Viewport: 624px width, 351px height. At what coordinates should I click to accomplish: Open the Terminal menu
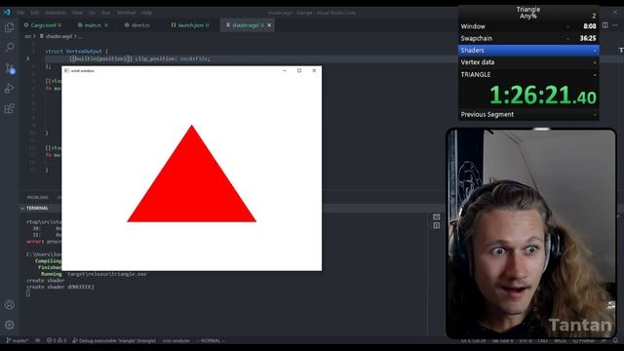tap(126, 13)
